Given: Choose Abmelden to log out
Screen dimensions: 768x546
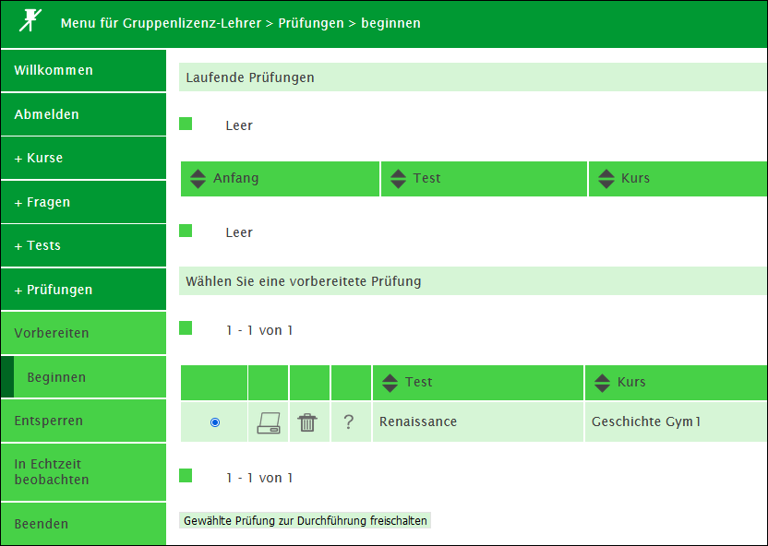Looking at the screenshot, I should point(83,114).
